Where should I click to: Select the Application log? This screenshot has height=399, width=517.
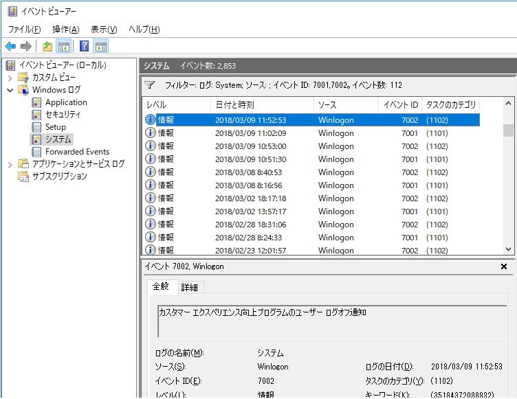(x=66, y=102)
